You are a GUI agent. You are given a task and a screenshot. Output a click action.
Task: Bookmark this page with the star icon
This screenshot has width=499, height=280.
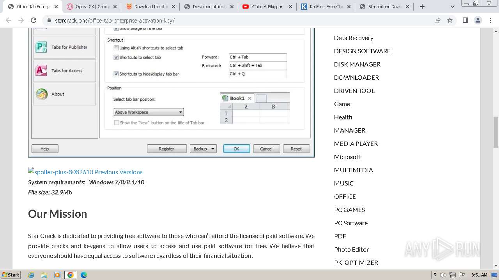pos(450,21)
